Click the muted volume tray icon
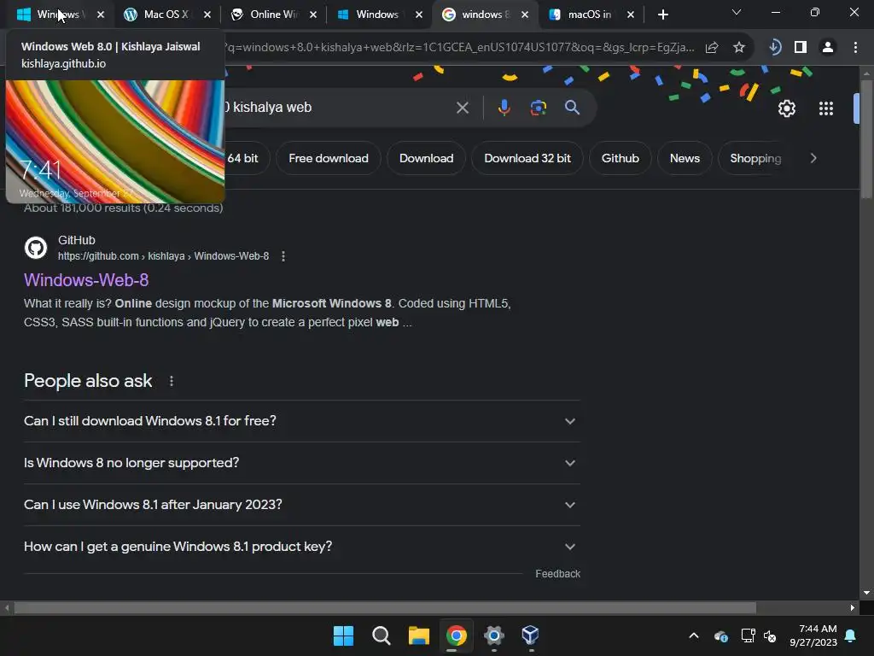The height and width of the screenshot is (656, 874). click(x=770, y=635)
